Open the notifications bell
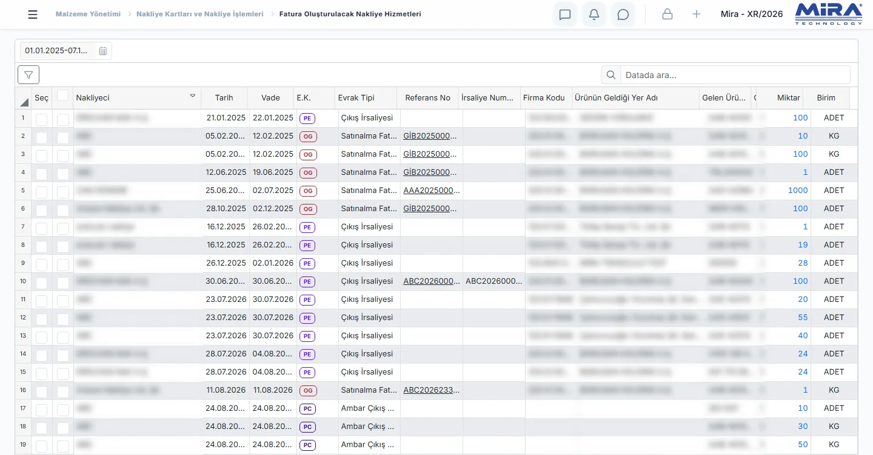 point(594,15)
